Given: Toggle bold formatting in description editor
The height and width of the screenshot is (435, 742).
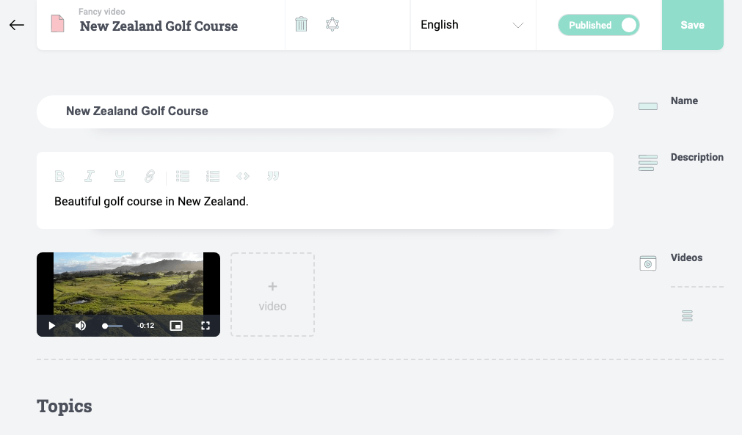Looking at the screenshot, I should click(x=59, y=176).
